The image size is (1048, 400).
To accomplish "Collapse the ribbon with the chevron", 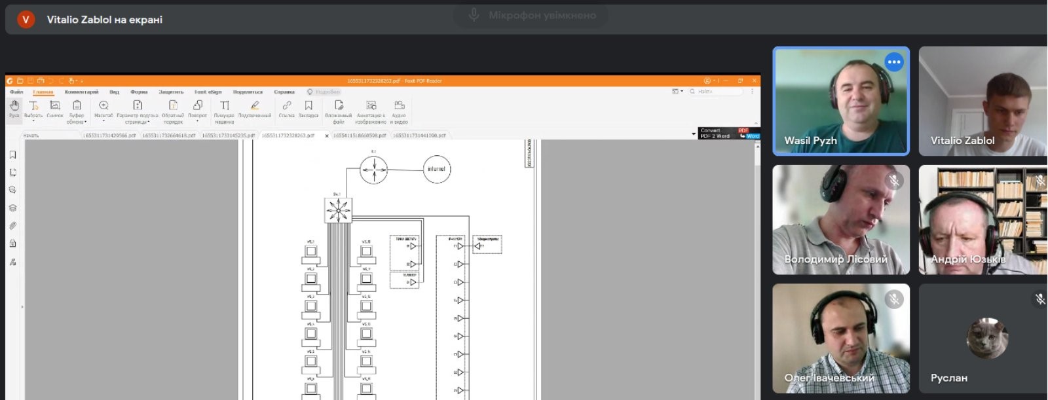I will pos(757,122).
